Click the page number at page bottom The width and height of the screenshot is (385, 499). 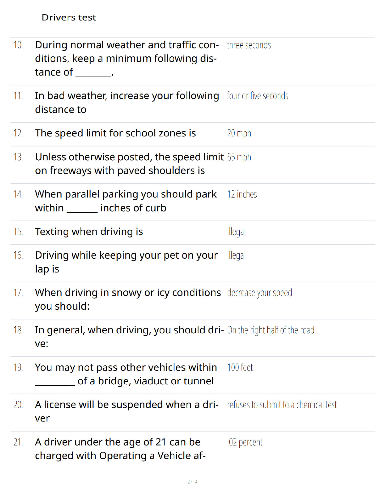(192, 482)
